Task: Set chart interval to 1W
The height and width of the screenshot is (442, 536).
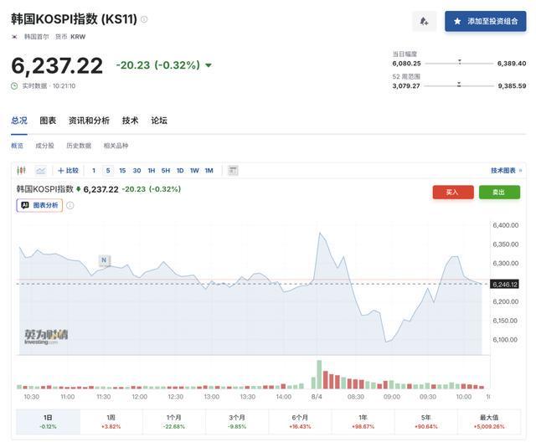Action: point(194,171)
